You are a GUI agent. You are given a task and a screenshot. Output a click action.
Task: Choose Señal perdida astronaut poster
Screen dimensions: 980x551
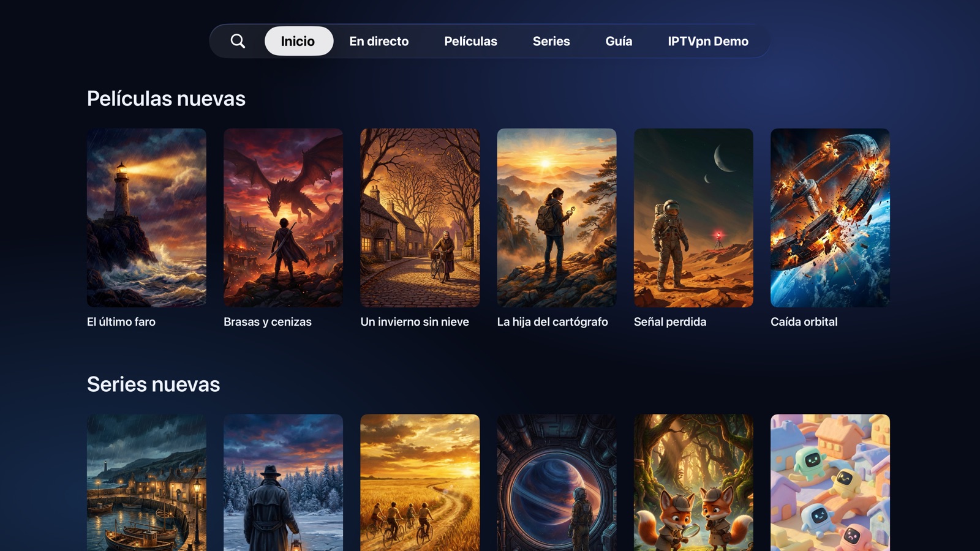(693, 218)
